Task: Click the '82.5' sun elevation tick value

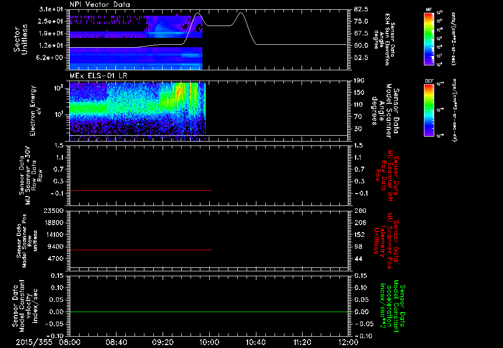Action: point(361,9)
